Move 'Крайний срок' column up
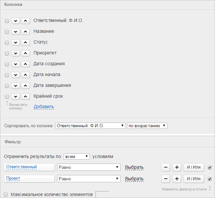 25,96
